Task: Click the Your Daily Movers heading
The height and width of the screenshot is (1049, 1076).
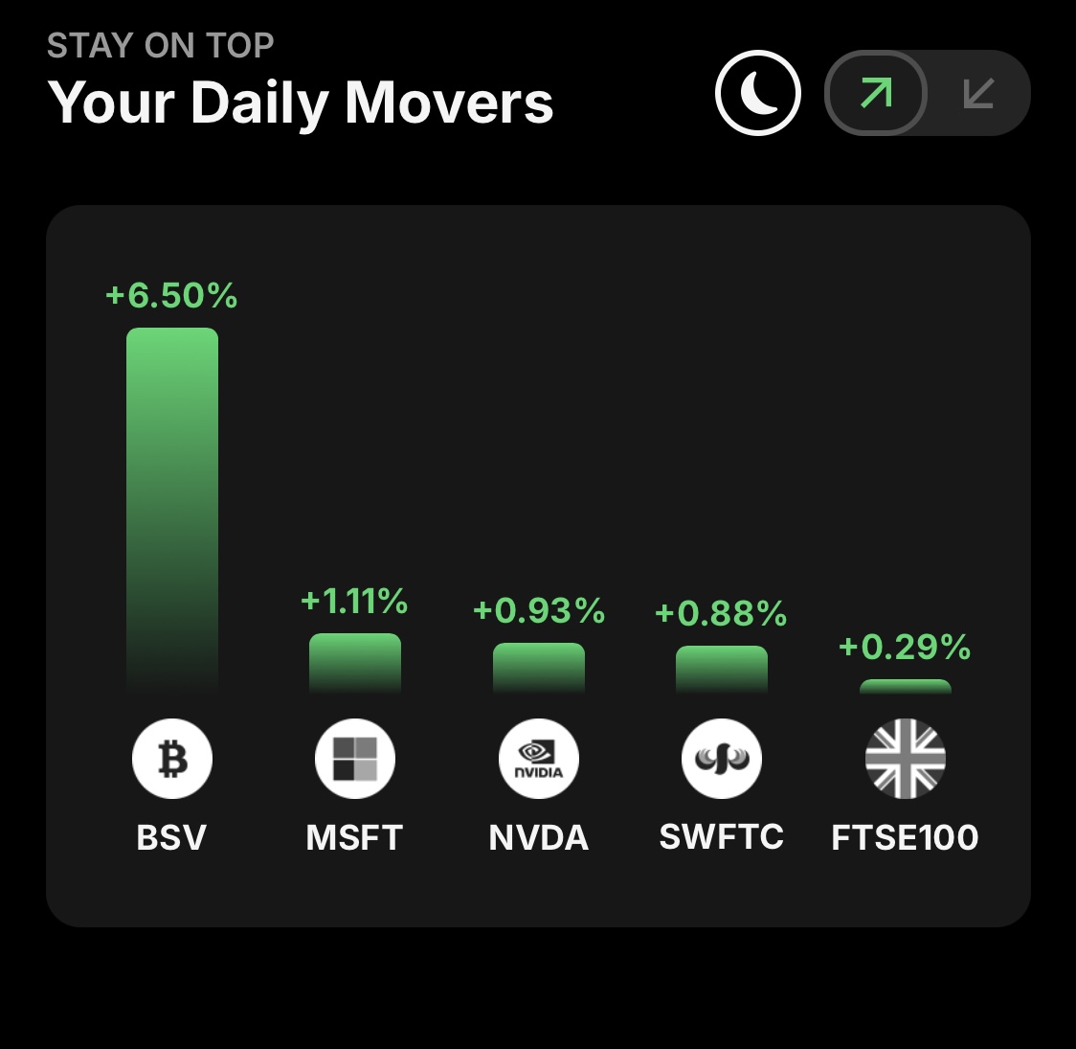Action: point(300,103)
